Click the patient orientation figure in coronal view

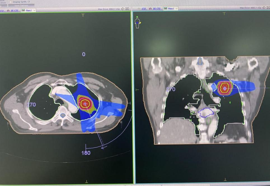click(137, 22)
